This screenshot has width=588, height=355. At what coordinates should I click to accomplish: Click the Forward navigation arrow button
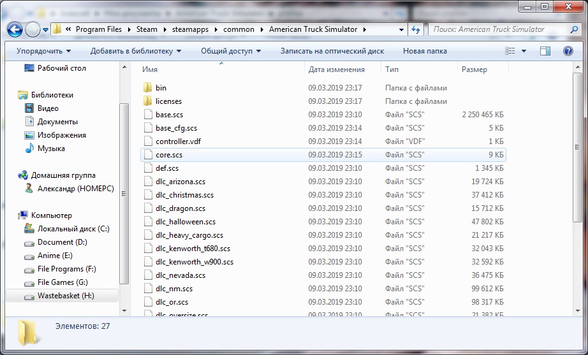(33, 29)
